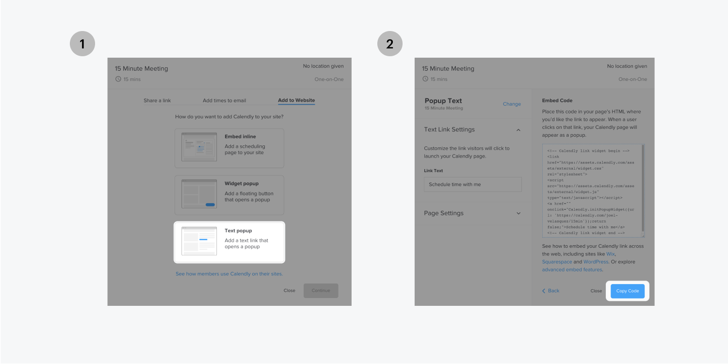This screenshot has height=364, width=728.
Task: Select the Add to Website tab
Action: (296, 100)
